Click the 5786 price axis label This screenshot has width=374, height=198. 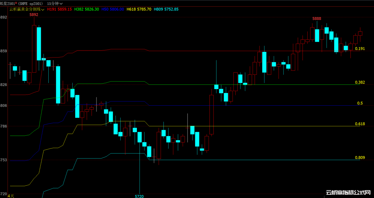(4, 126)
